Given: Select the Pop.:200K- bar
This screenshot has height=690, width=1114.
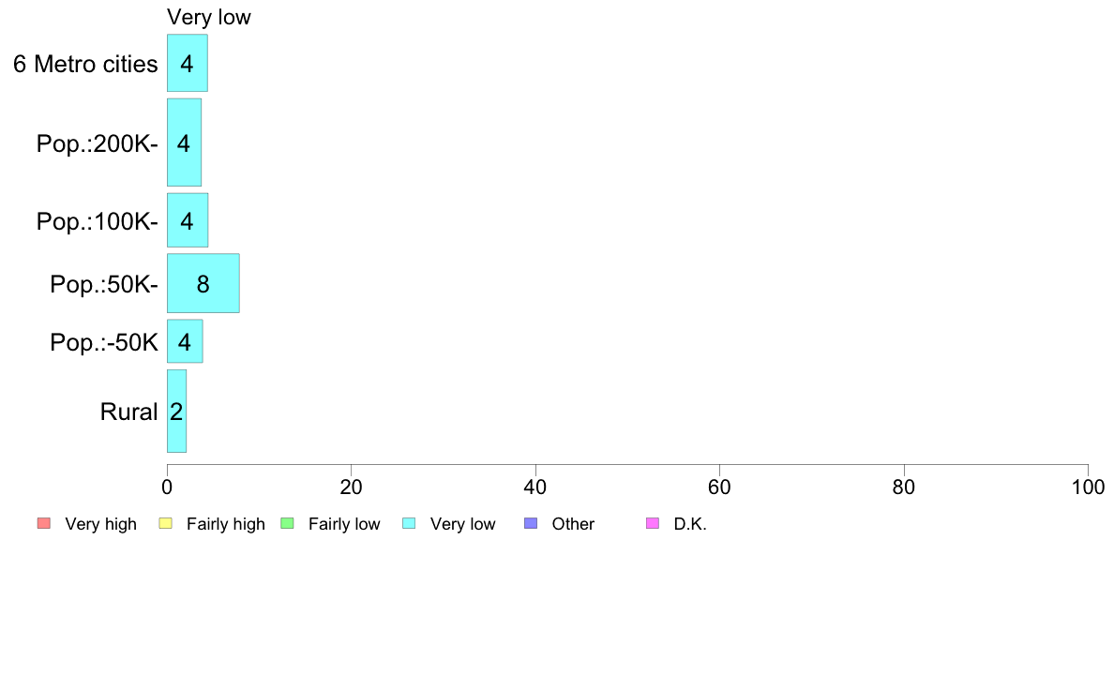Looking at the screenshot, I should 184,142.
